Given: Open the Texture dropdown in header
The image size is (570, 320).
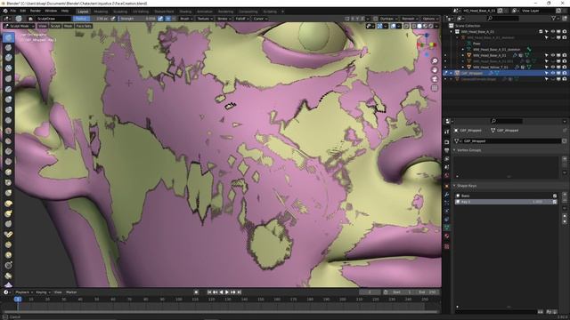Looking at the screenshot, I should 204,19.
